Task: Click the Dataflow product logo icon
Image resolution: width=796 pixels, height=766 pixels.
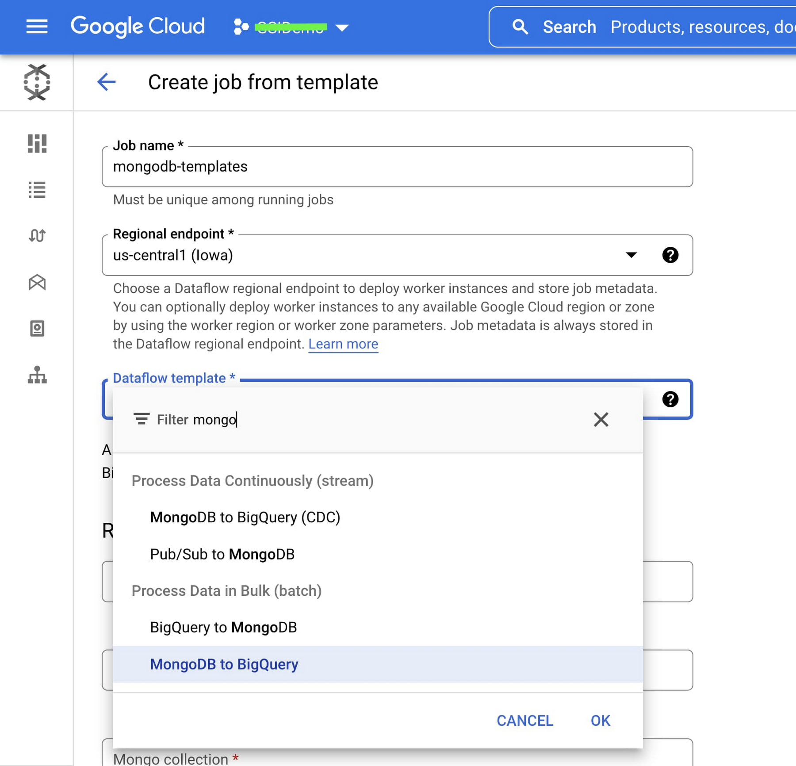Action: point(37,82)
